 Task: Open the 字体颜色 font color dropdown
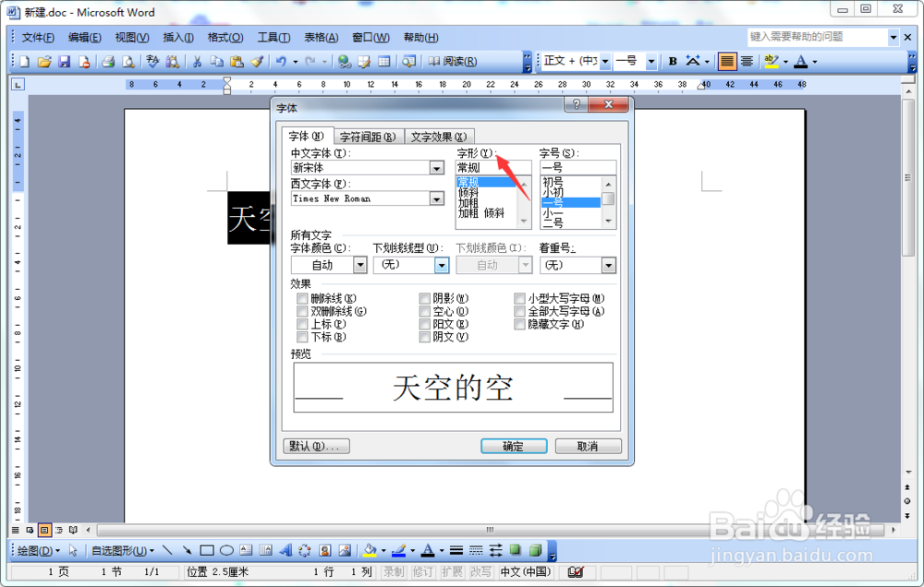[x=360, y=266]
